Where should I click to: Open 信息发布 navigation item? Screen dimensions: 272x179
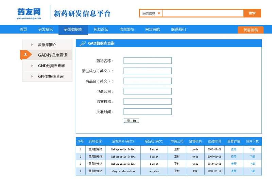tap(126, 30)
